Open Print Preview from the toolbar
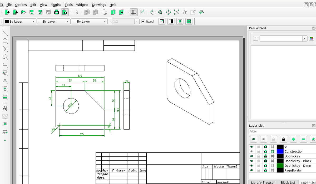 pyautogui.click(x=65, y=12)
